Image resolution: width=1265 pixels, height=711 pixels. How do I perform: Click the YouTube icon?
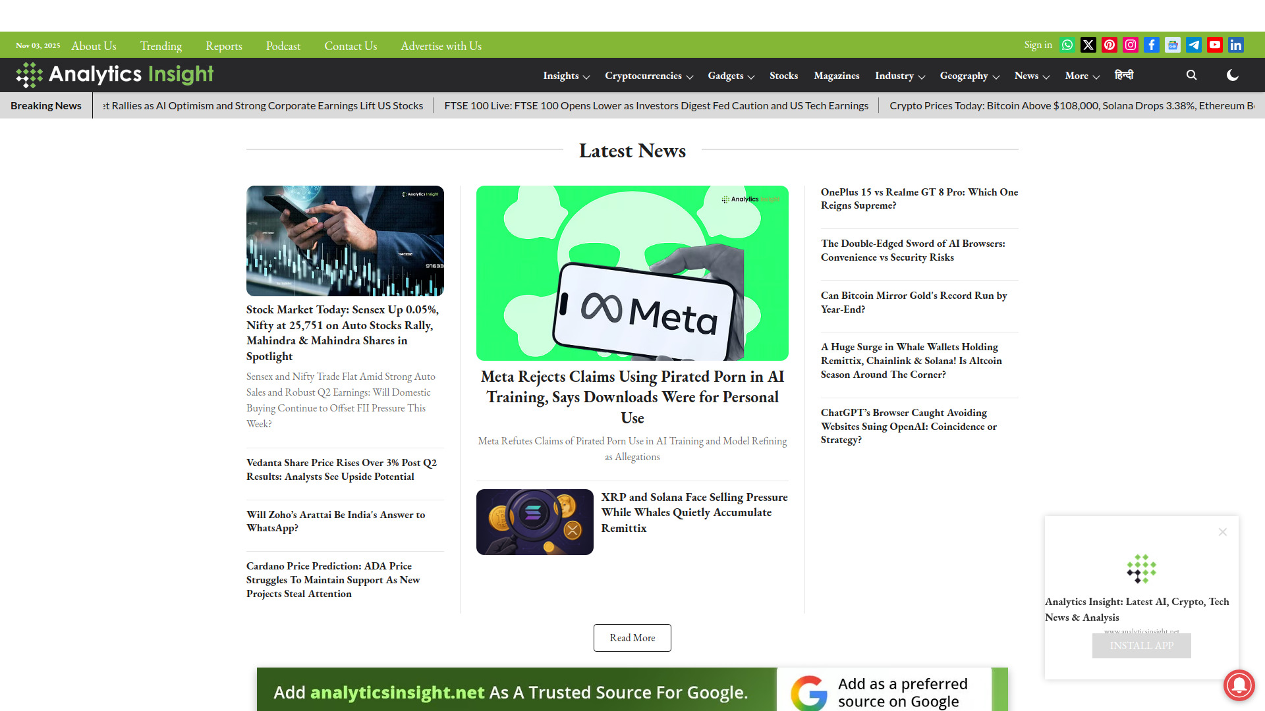tap(1215, 45)
